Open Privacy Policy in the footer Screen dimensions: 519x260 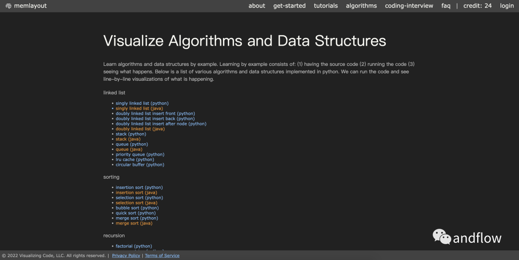coord(126,256)
